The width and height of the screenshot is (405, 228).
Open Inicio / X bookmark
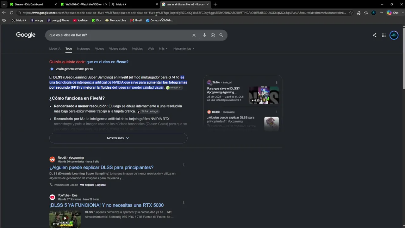[19, 20]
